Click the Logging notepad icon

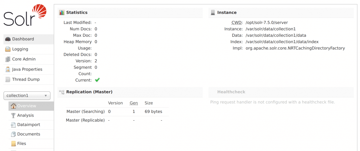[8, 49]
